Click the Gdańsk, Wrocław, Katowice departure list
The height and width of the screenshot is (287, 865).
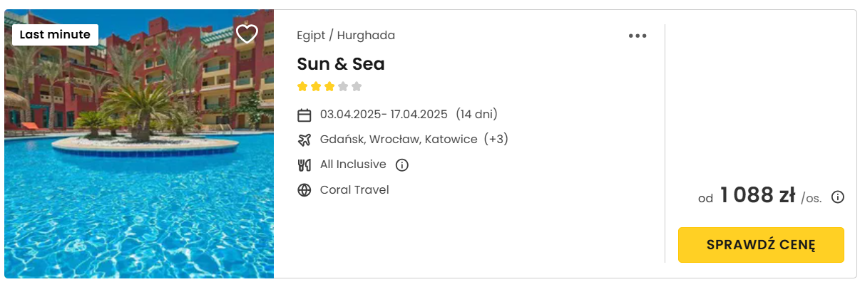(399, 140)
